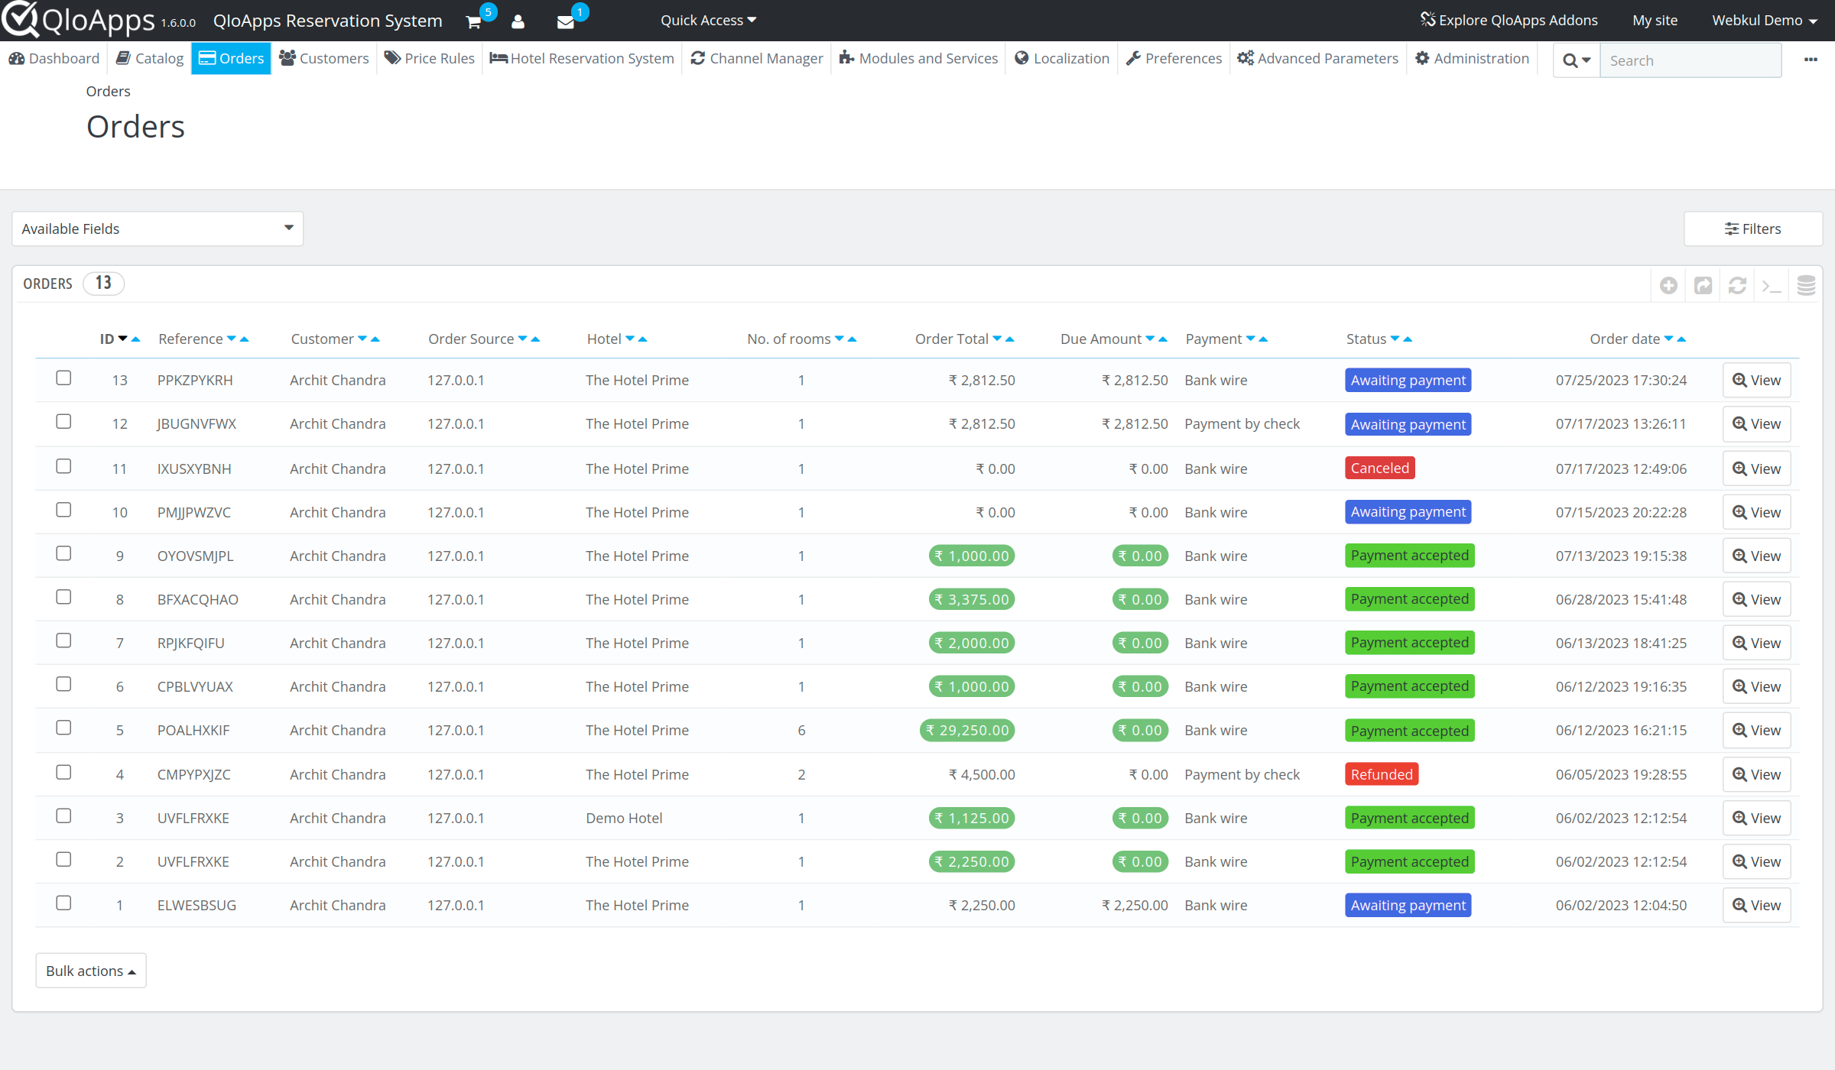Click the shopping cart icon in header
Image resolution: width=1835 pixels, height=1070 pixels.
point(473,22)
